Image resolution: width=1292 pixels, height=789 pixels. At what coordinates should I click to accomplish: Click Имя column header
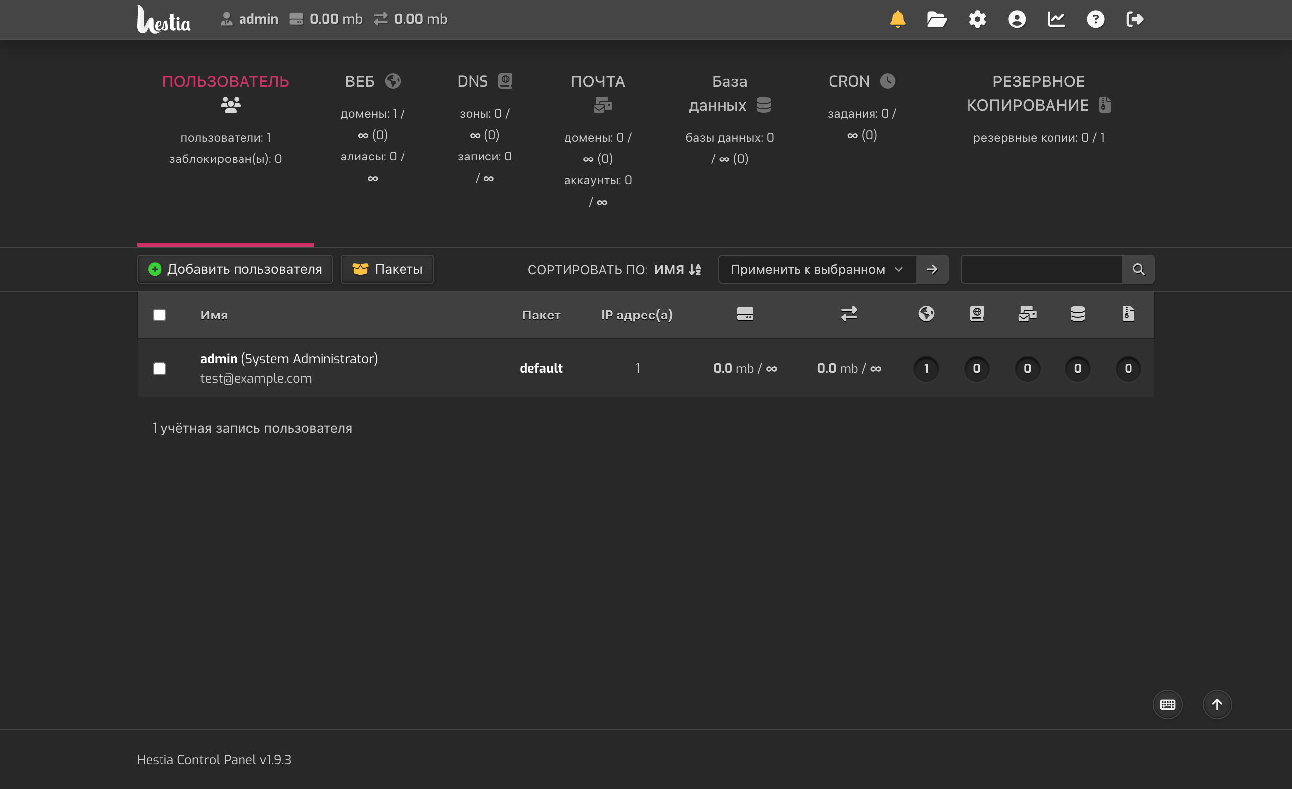tap(214, 315)
